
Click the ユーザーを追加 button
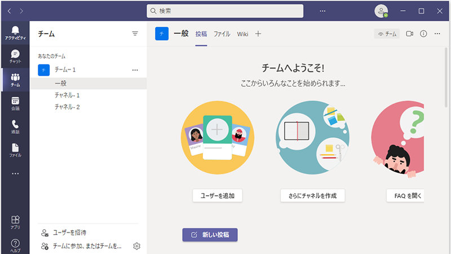point(218,196)
